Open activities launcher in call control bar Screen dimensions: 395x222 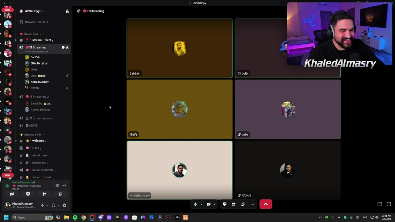click(234, 204)
